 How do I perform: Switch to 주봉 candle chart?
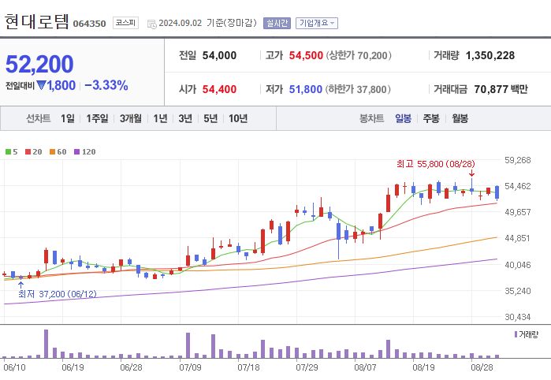pyautogui.click(x=431, y=118)
